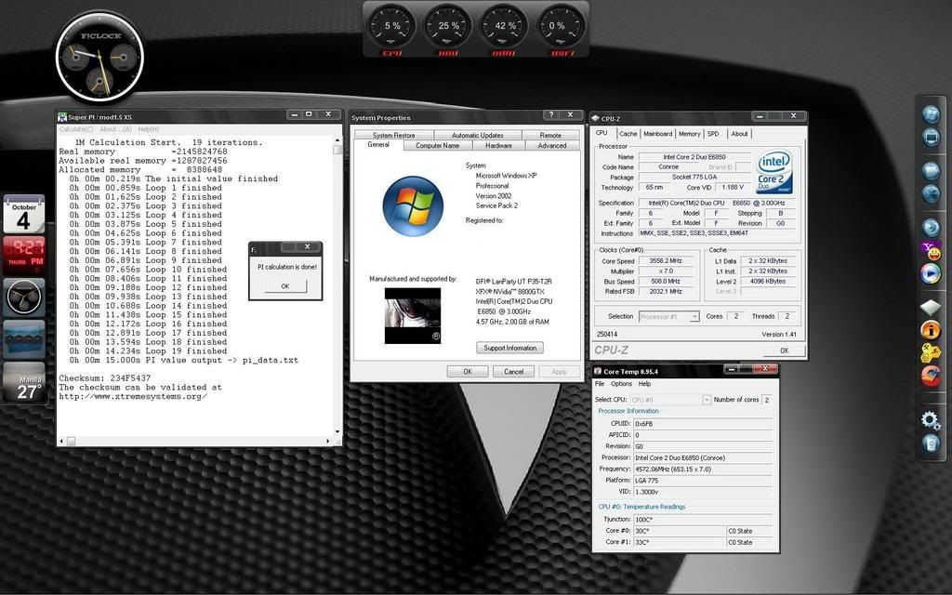Confirm OK in the PI calculation done dialog
The image size is (952, 595).
pos(285,286)
